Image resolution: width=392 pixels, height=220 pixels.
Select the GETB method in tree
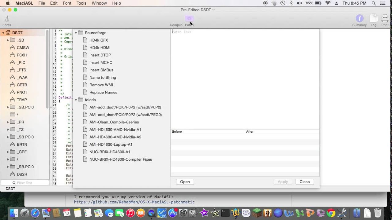22,85
